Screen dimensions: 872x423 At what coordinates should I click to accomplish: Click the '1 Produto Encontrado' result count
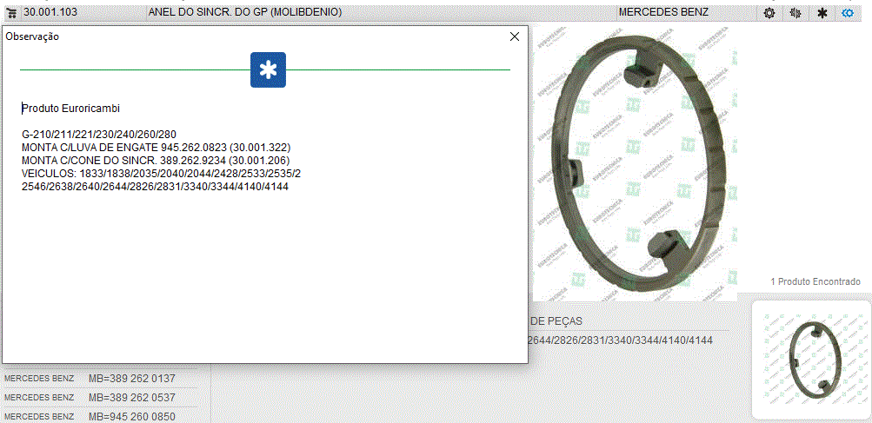815,281
